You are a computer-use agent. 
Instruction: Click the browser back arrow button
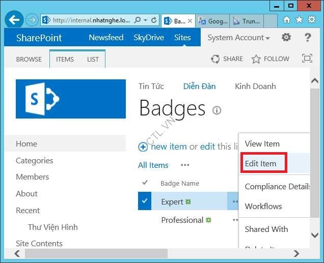tap(14, 20)
